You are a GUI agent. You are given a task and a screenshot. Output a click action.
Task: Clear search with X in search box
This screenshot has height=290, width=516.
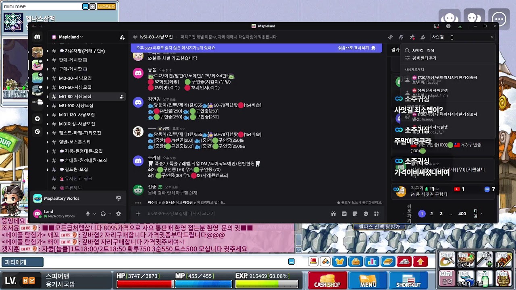tap(492, 37)
